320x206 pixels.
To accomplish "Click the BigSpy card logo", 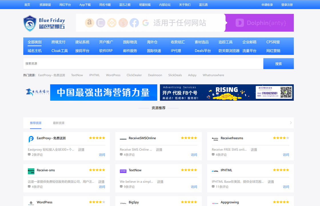I will (123, 203).
